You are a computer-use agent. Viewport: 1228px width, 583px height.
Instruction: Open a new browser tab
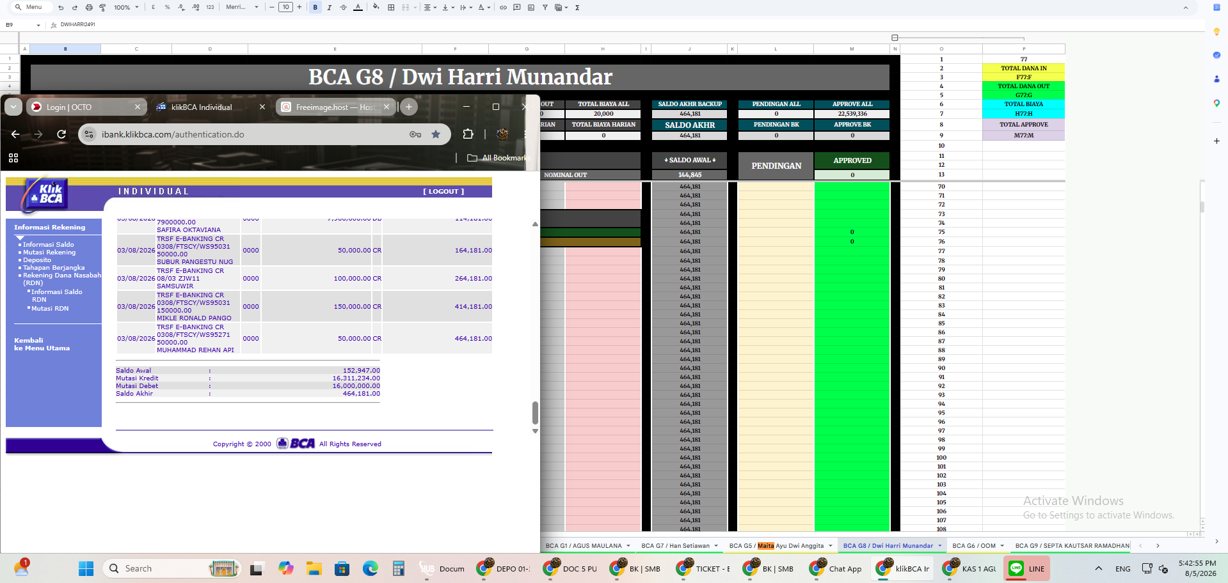[409, 107]
